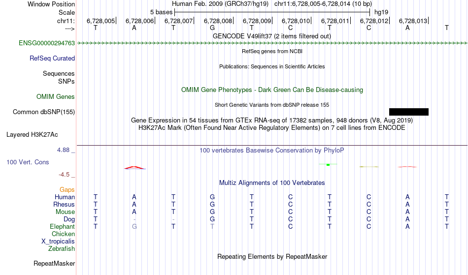Click the -4.5 PhyloP lower scale value
Image resolution: width=468 pixels, height=275 pixels.
point(64,175)
